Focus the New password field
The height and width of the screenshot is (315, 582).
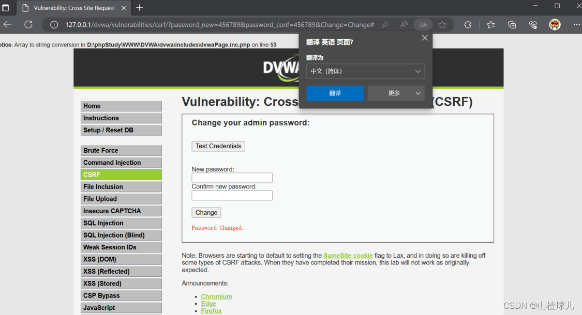(x=232, y=178)
